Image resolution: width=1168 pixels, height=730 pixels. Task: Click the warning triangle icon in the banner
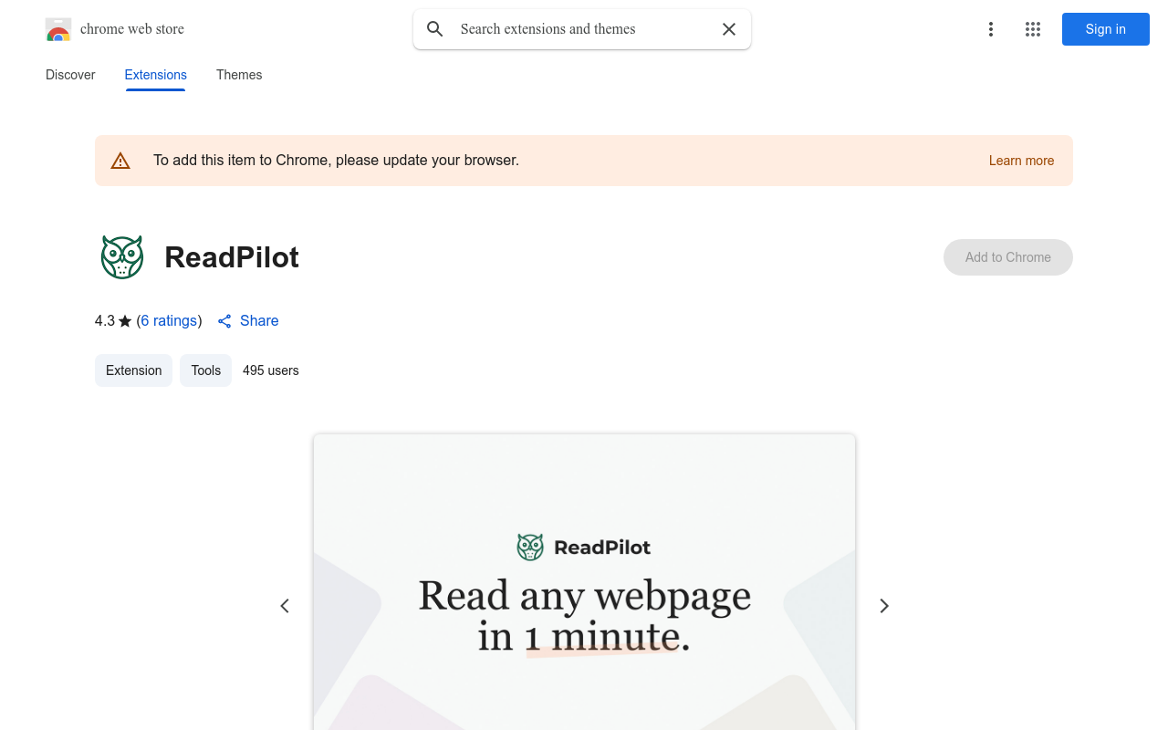[x=120, y=161]
